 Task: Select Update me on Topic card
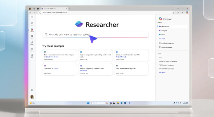[59, 69]
